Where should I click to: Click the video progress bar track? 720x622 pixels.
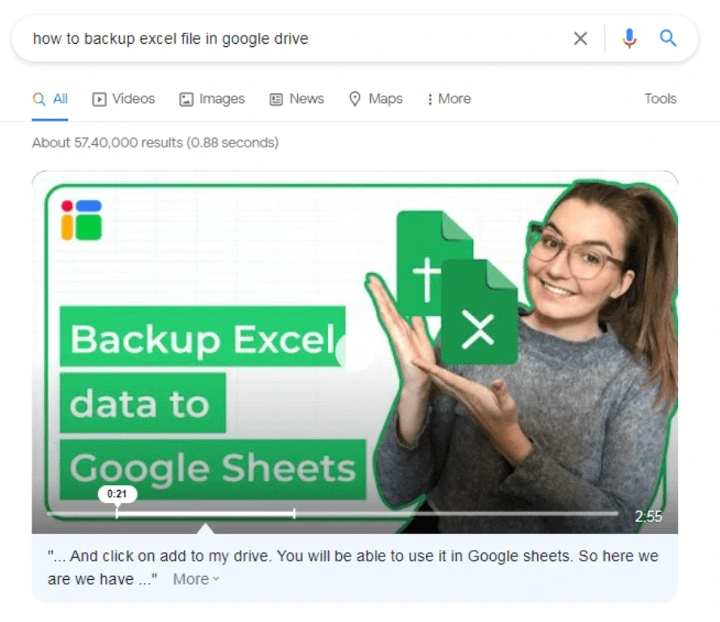tap(333, 513)
